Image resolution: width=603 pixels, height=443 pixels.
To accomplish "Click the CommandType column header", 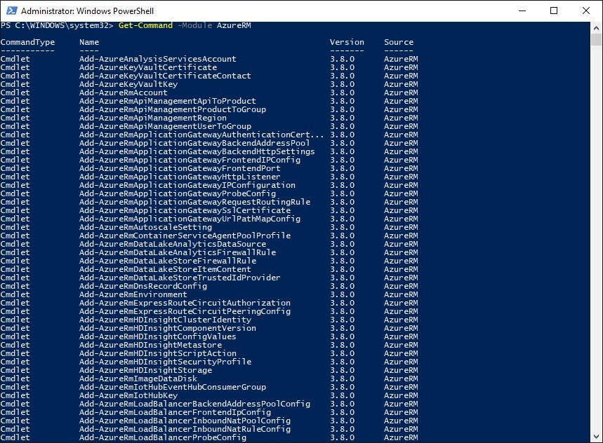I will pyautogui.click(x=27, y=42).
